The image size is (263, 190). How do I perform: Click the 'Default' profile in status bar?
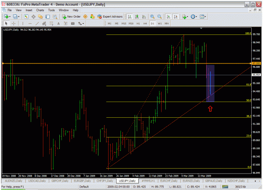[84, 187]
